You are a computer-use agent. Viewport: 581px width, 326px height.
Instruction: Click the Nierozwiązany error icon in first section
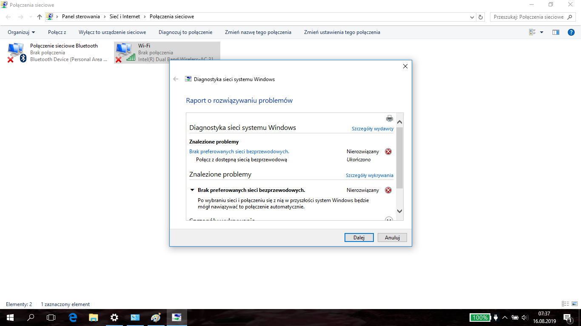pos(388,152)
